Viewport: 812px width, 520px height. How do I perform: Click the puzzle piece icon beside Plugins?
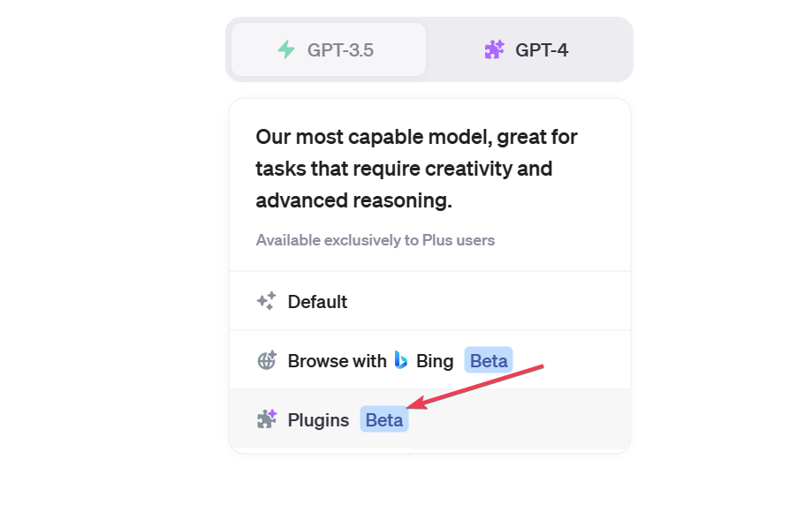[267, 419]
